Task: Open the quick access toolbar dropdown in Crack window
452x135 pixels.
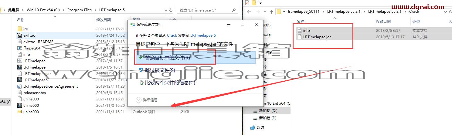Action: click(260, 3)
